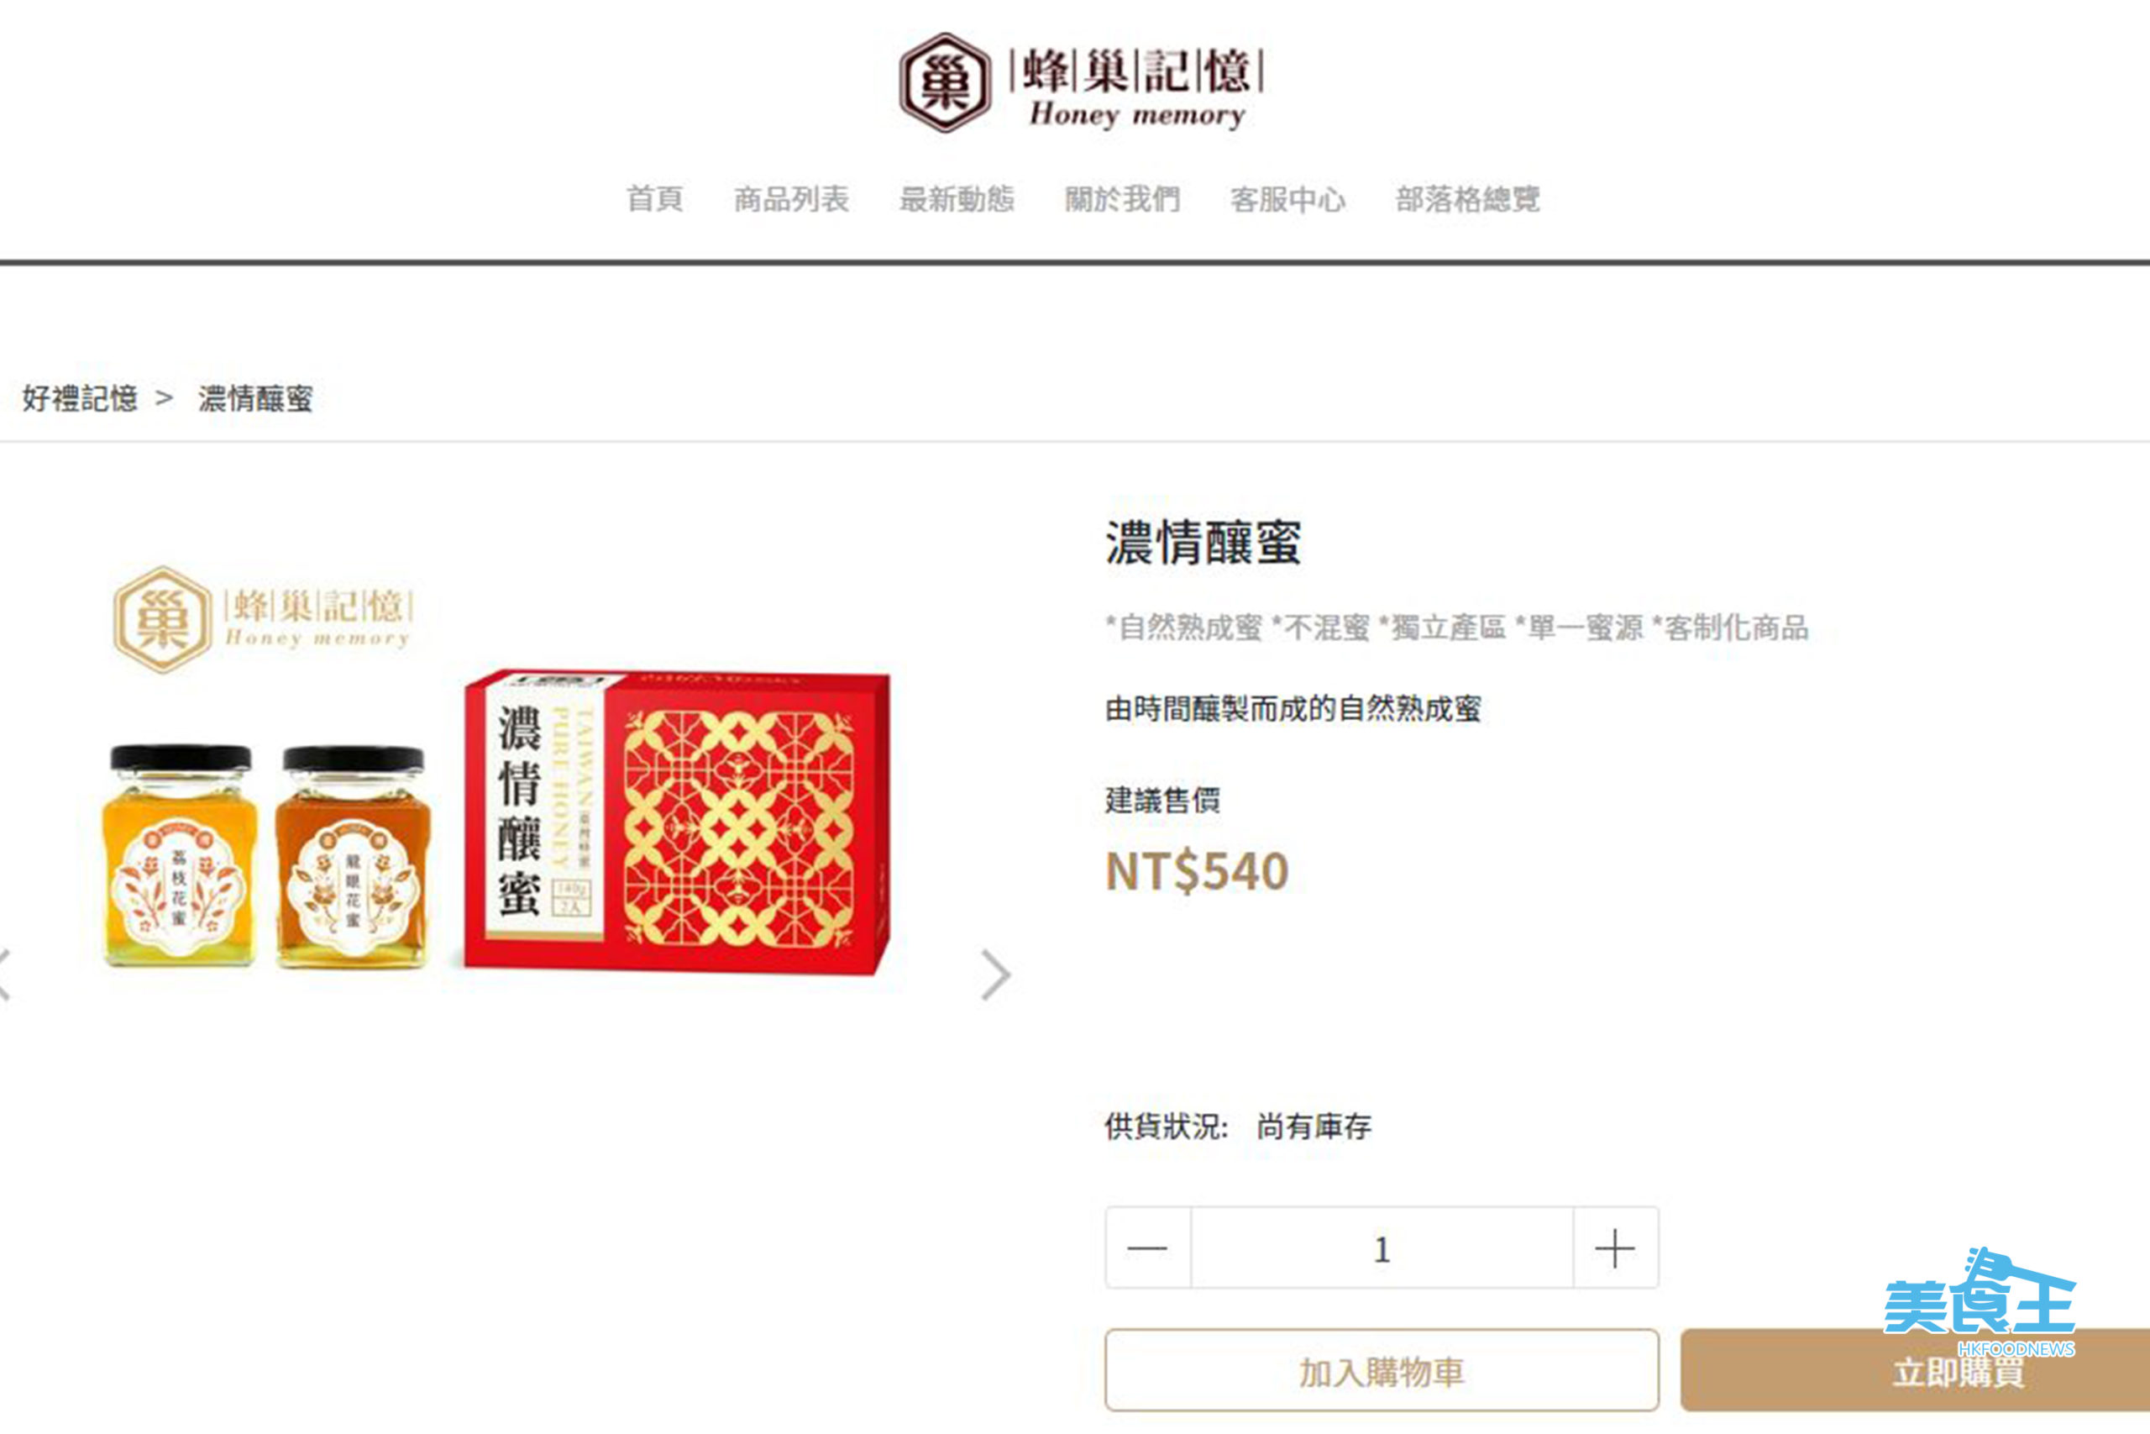The image size is (2150, 1434).
Task: Open 部落格總覽 in navigation
Action: coord(1468,198)
